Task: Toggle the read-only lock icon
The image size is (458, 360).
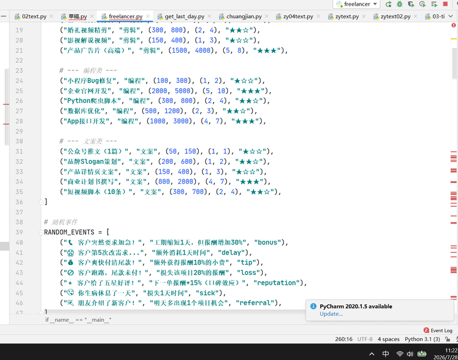Action: 448,339
